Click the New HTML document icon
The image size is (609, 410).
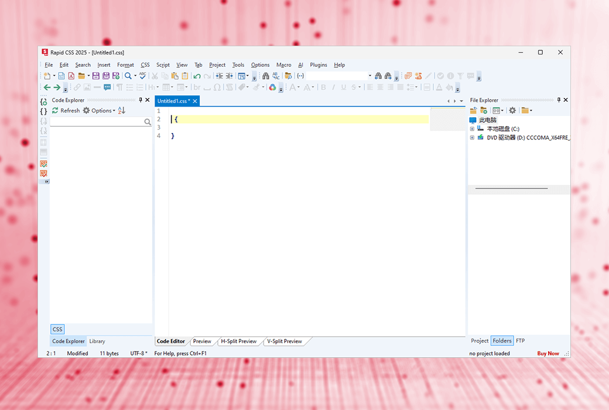point(61,76)
